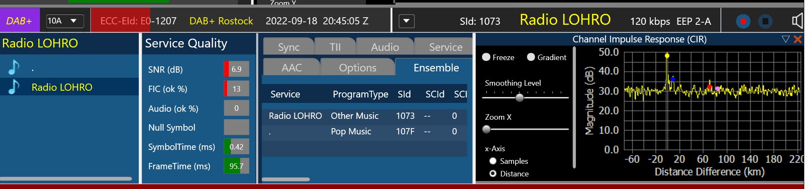Image resolution: width=805 pixels, height=189 pixels.
Task: Click the music note icon of the dot service
Action: (14, 67)
